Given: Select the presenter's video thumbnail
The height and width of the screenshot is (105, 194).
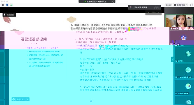Looking at the screenshot, I should click(x=179, y=21).
